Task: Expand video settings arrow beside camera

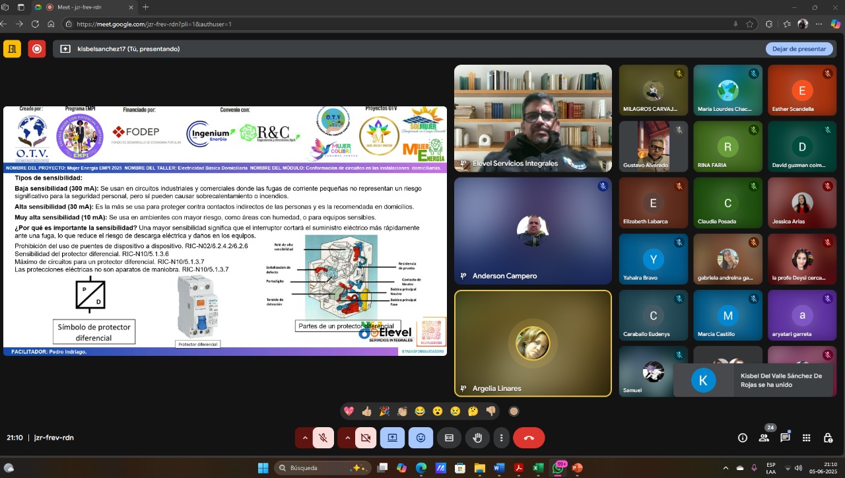Action: point(347,438)
